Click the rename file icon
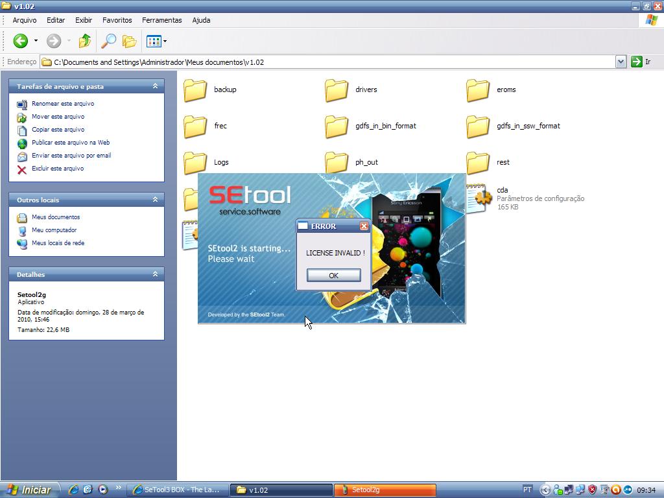Screen dimensions: 664x498 tap(22, 104)
